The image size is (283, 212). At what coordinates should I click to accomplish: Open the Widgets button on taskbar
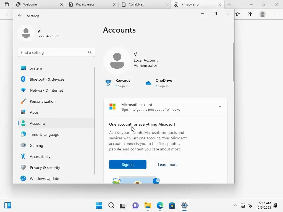[8, 205]
